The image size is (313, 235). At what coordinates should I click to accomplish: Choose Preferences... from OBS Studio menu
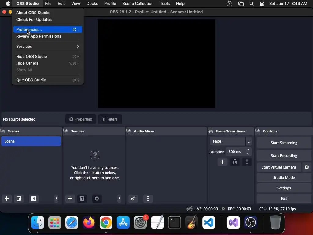(48, 30)
